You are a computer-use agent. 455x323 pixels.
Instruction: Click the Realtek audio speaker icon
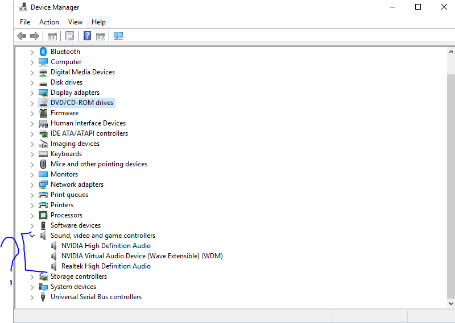[x=54, y=266]
